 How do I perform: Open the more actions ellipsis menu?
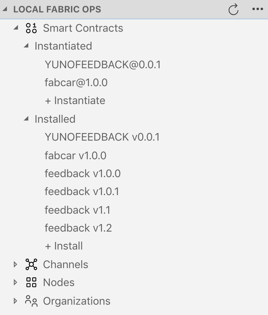coord(258,9)
